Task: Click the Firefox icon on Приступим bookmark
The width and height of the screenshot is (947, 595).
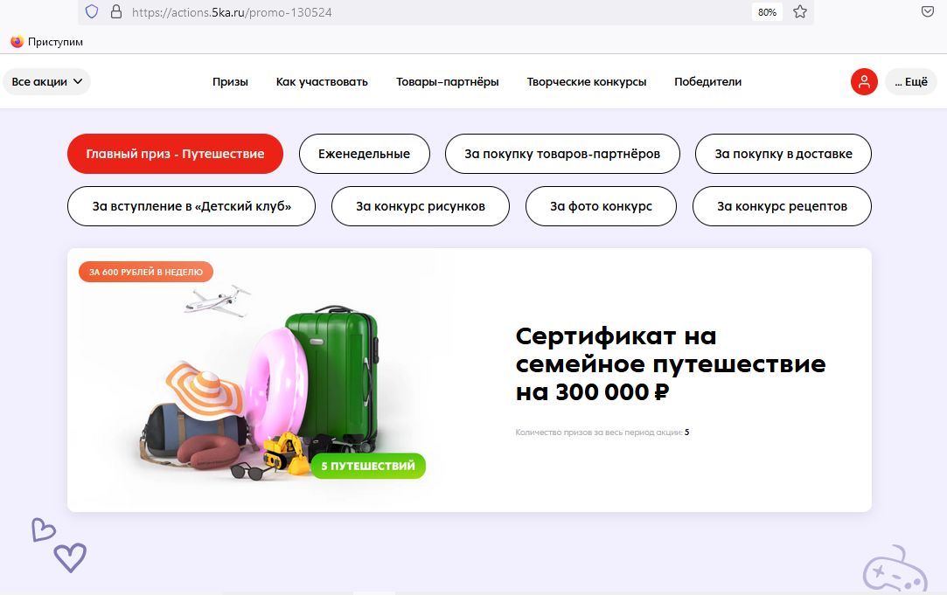Action: click(17, 42)
